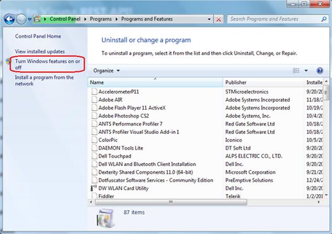The width and height of the screenshot is (332, 234).
Task: Click the AccelerometerP11 file icon
Action: coord(94,92)
